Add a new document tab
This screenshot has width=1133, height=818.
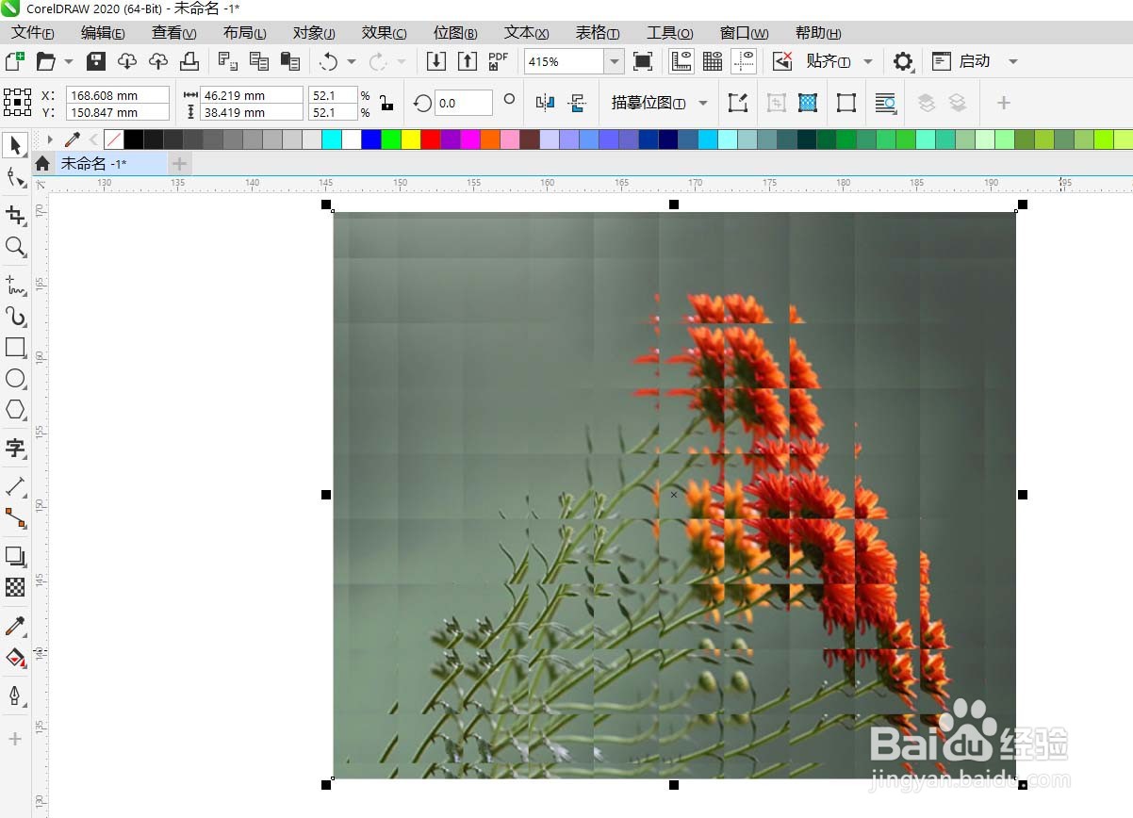pos(179,164)
